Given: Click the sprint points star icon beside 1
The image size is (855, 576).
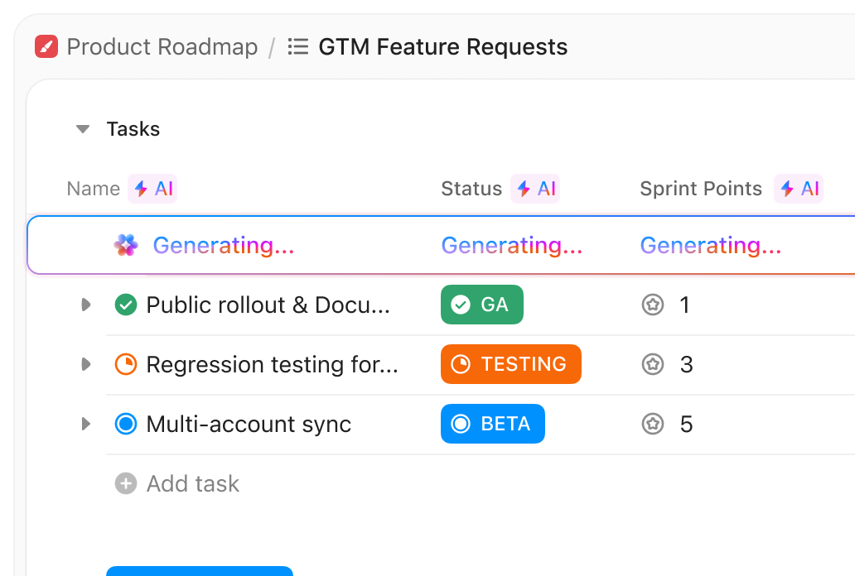Looking at the screenshot, I should click(654, 305).
